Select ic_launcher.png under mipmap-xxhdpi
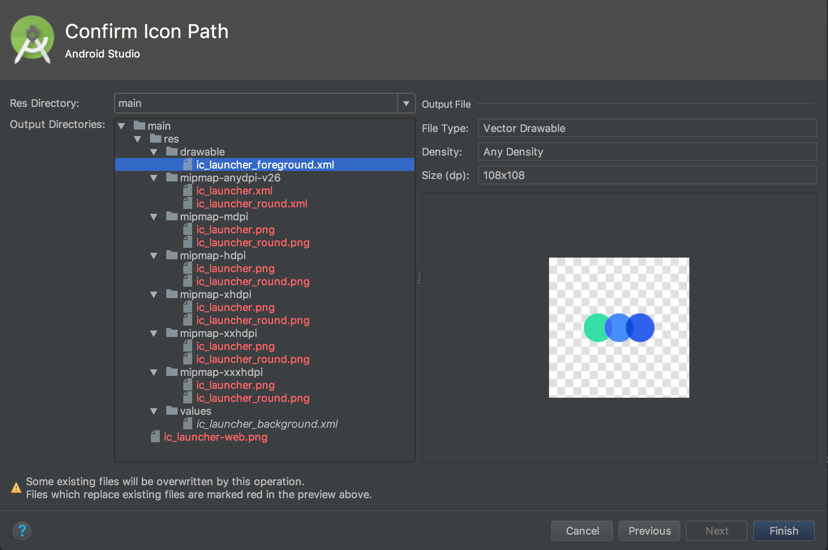This screenshot has height=550, width=828. 235,346
